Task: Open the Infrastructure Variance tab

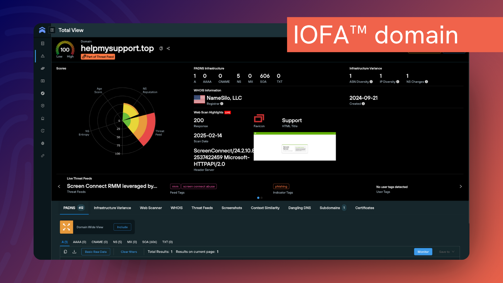Action: pos(112,208)
